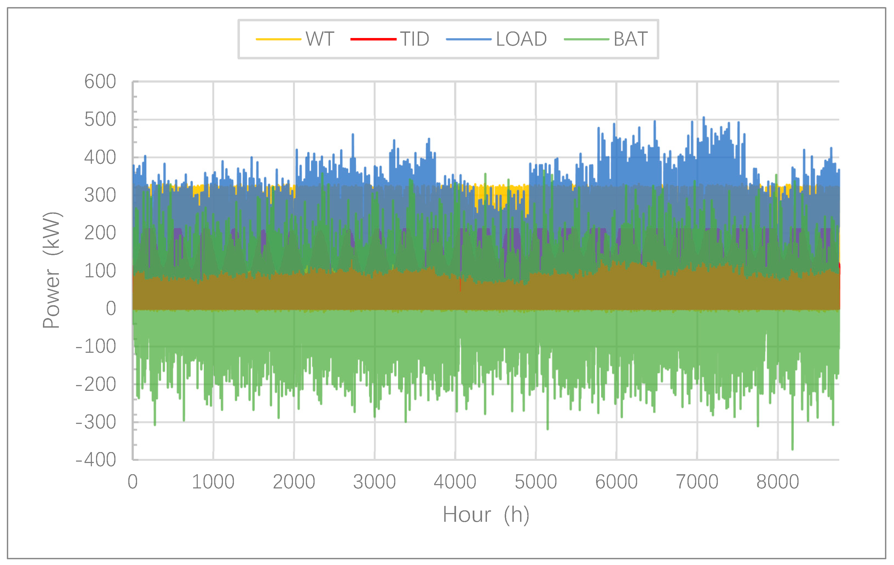The height and width of the screenshot is (565, 894).
Task: Click the red TID legend line swatch
Action: point(373,39)
